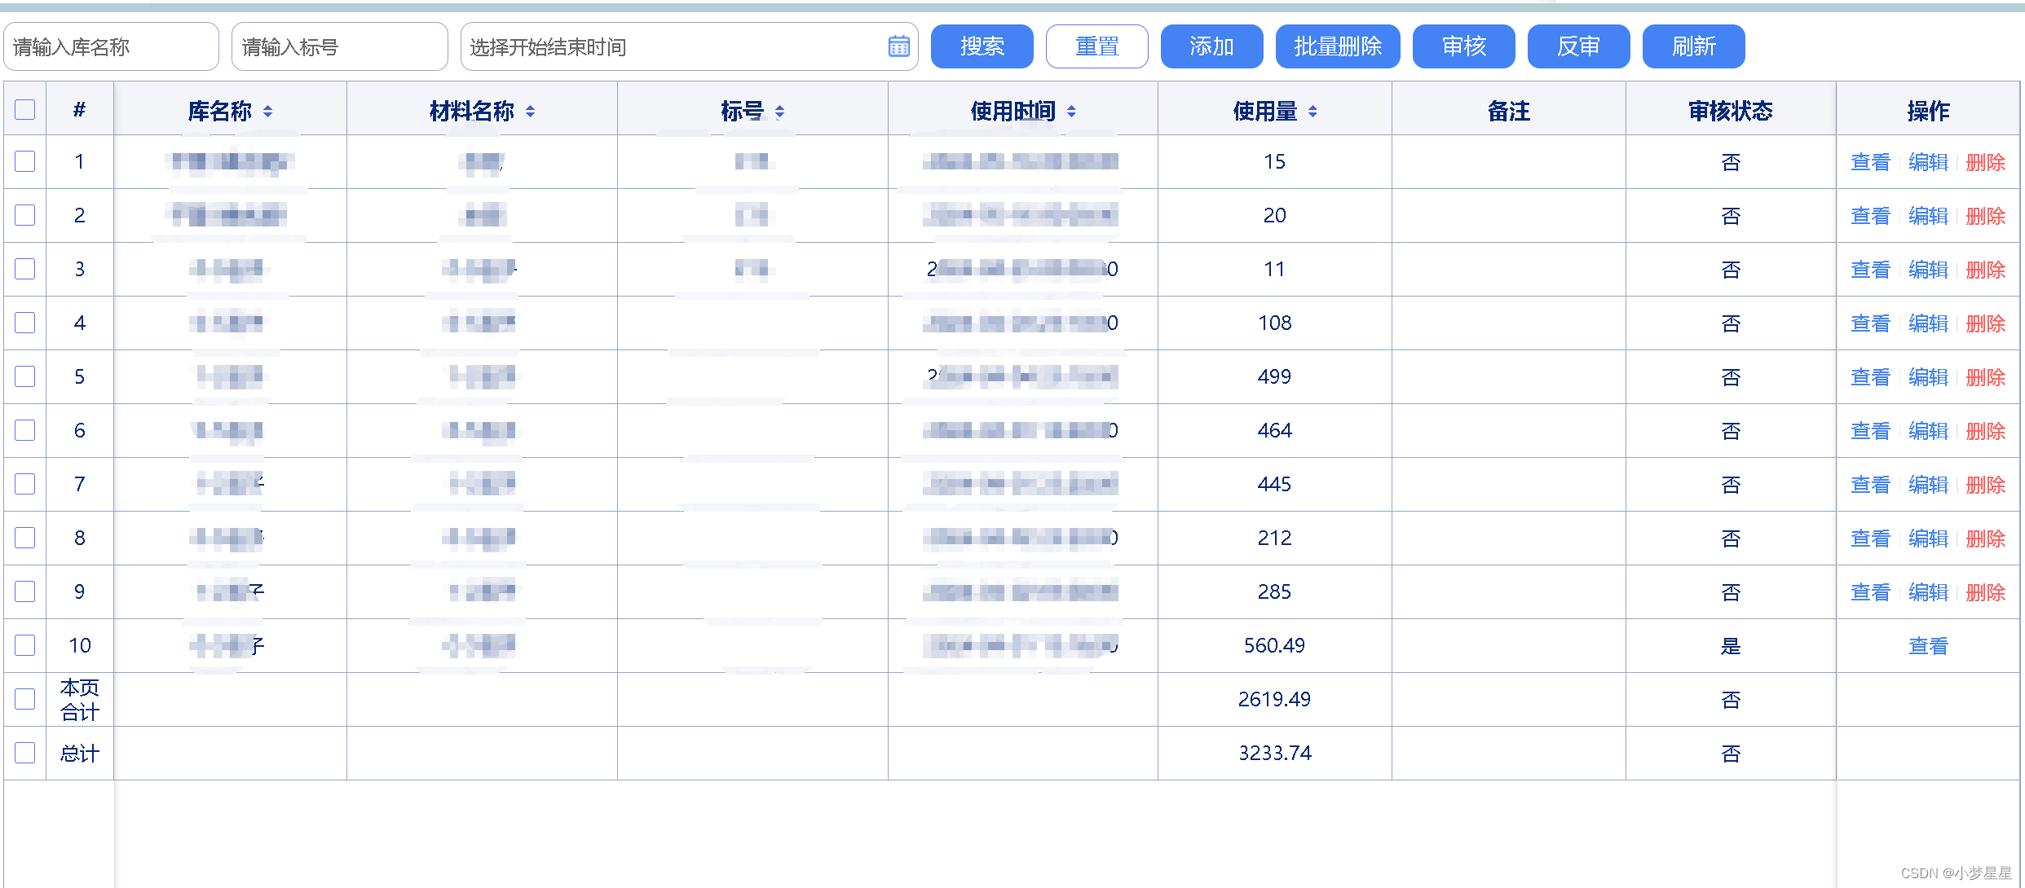Select the 285 usage value cell
2025x888 pixels.
[1274, 591]
